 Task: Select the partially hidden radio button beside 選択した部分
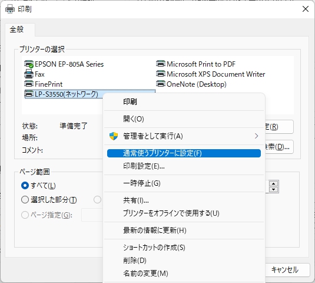(97, 200)
